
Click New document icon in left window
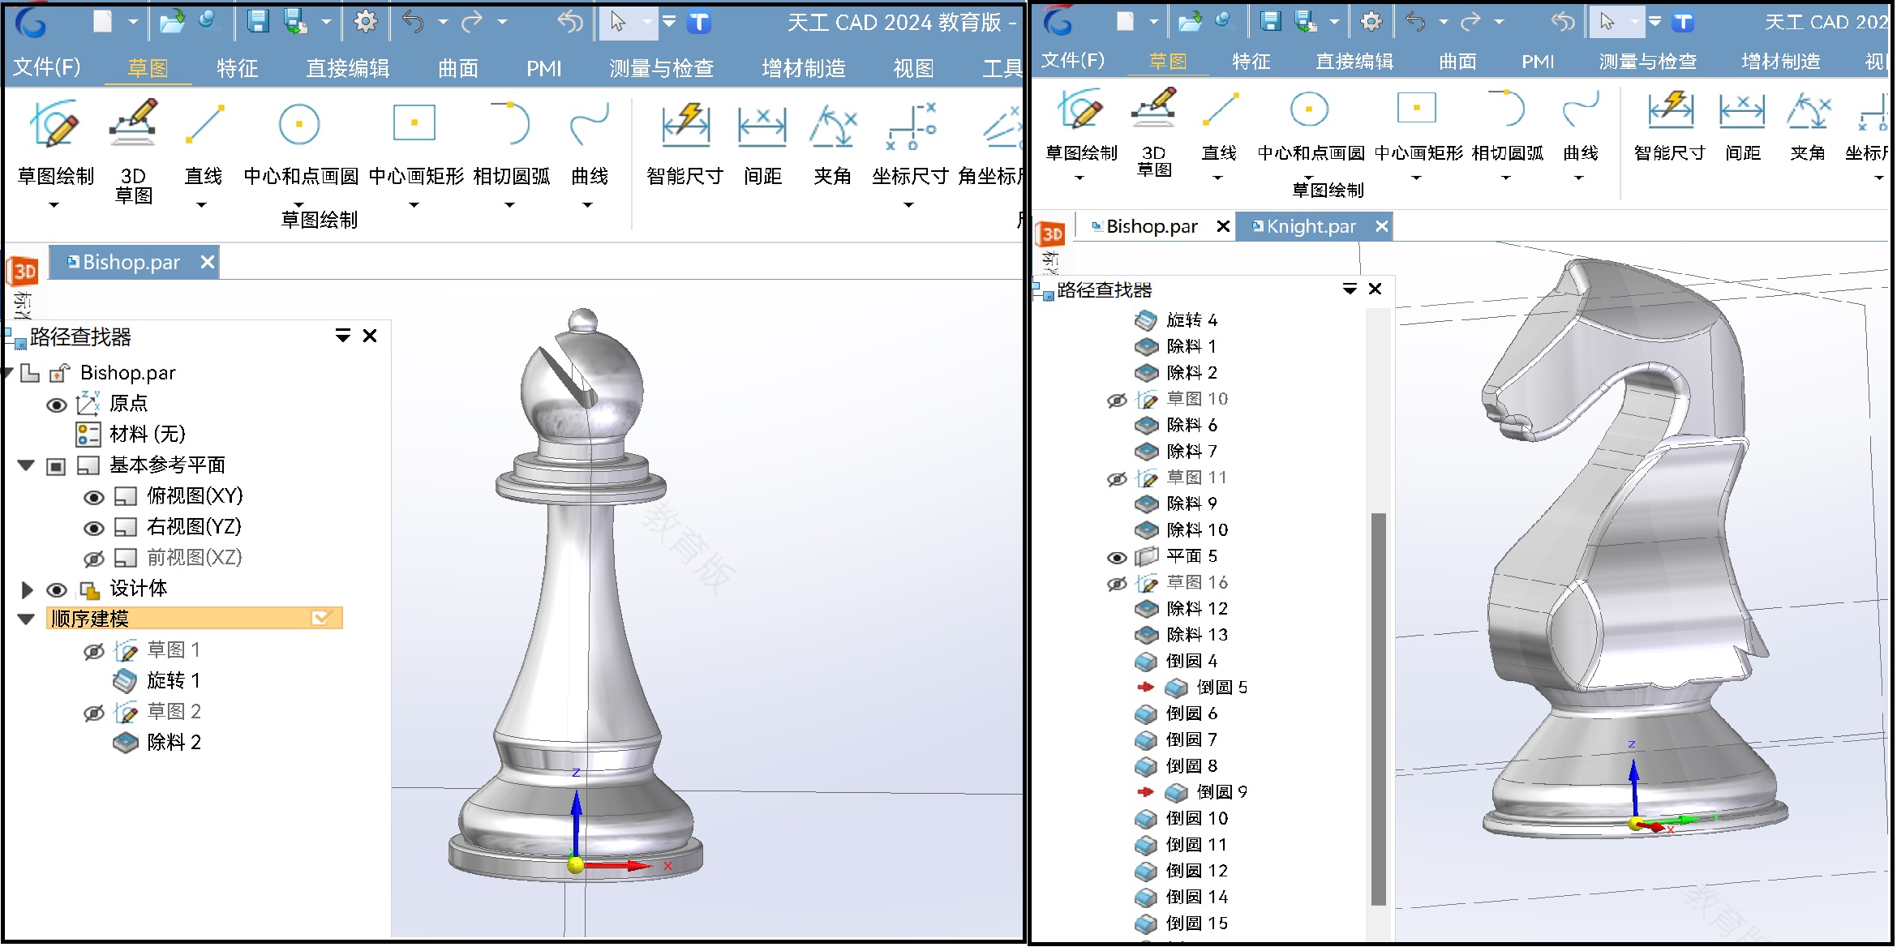click(x=103, y=22)
